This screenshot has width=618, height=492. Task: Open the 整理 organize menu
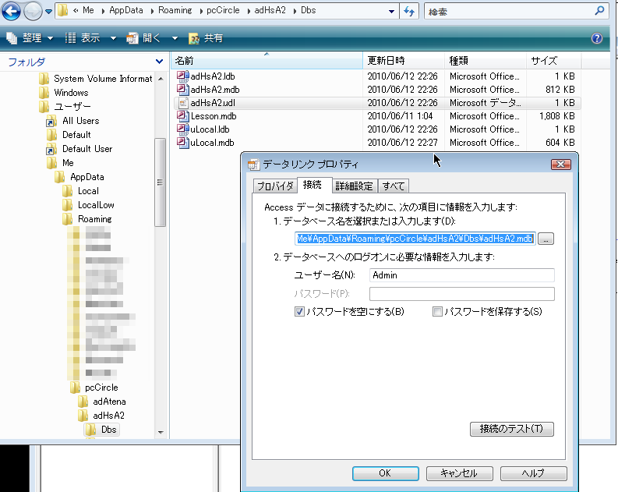coord(30,38)
